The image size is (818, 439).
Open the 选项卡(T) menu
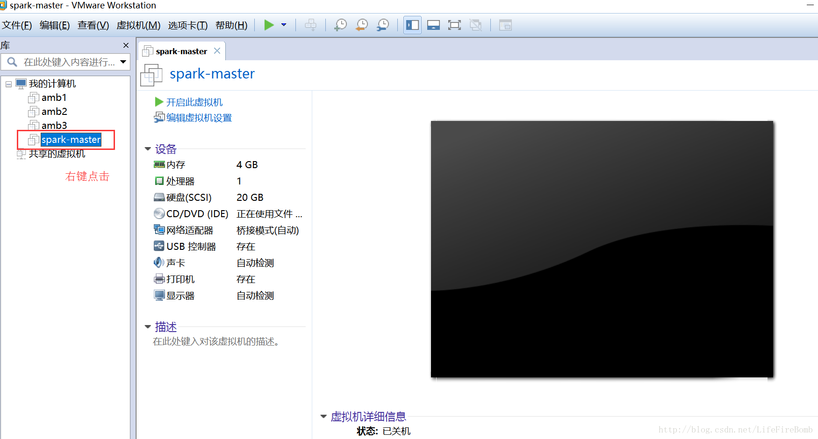point(188,25)
